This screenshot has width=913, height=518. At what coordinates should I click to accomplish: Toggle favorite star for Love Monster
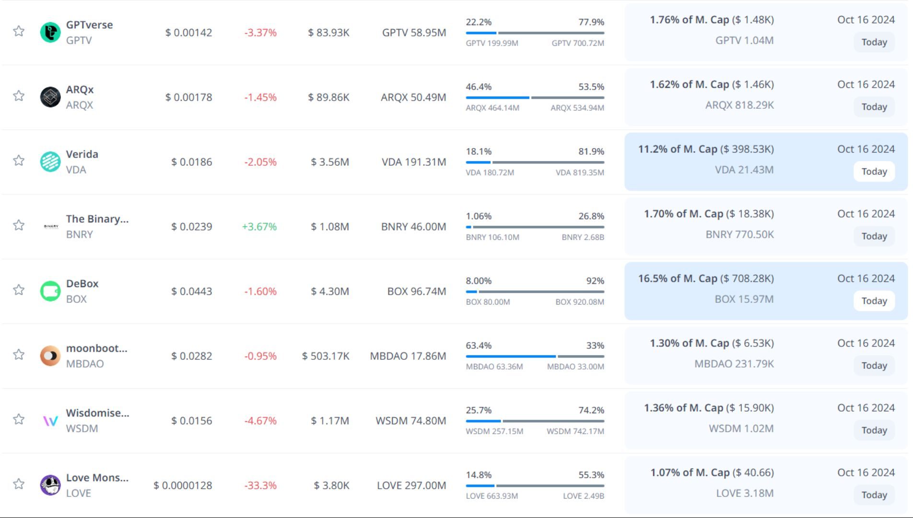click(x=19, y=484)
